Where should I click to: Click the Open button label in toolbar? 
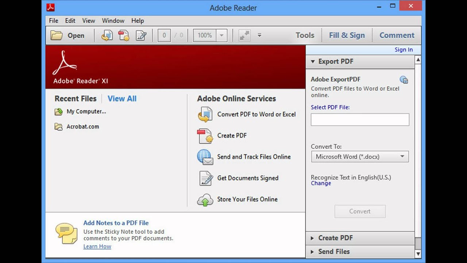(x=76, y=35)
